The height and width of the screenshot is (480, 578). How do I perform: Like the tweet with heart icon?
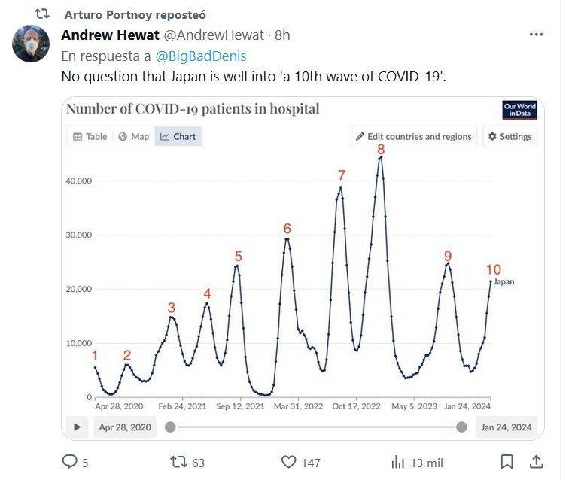[288, 461]
